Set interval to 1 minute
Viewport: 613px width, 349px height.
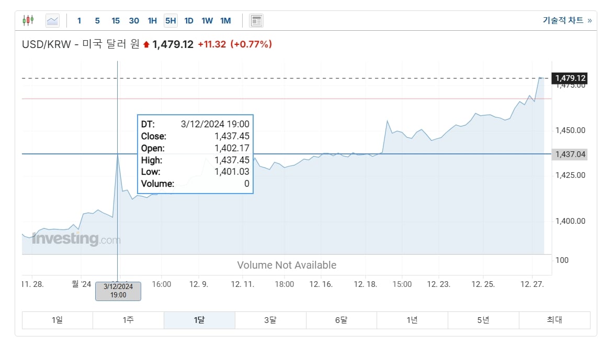80,21
